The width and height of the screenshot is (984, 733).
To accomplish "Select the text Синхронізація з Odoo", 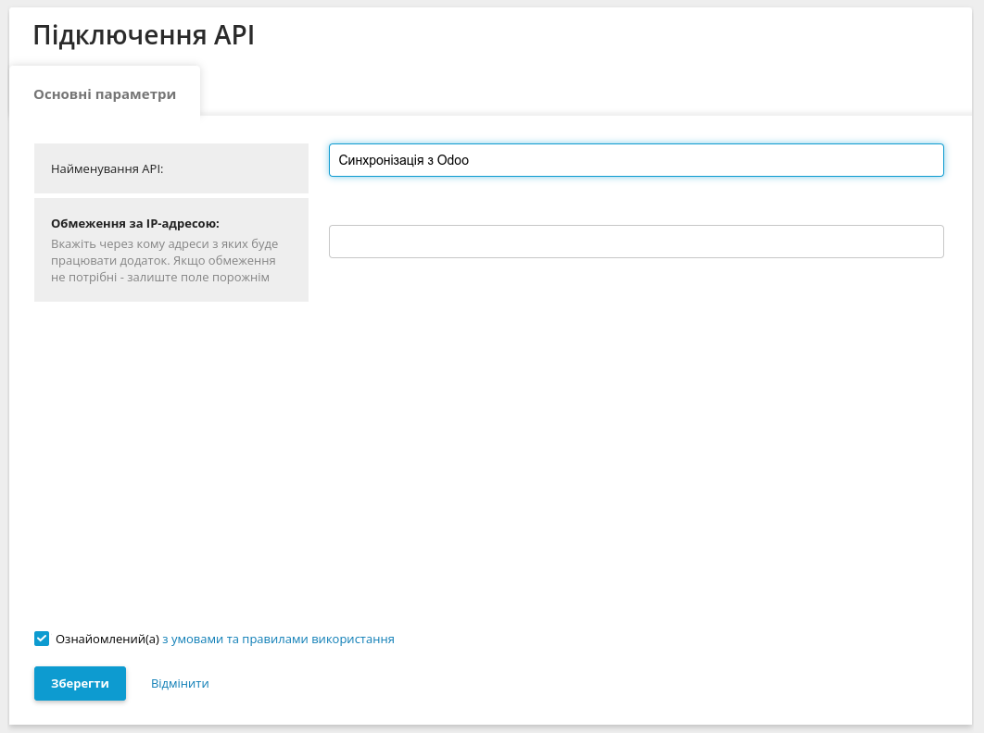I will (405, 159).
